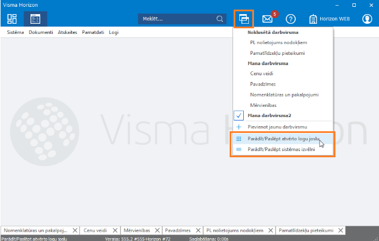Open the dashboard tiles view icon
The image size is (379, 241).
[x=12, y=19]
